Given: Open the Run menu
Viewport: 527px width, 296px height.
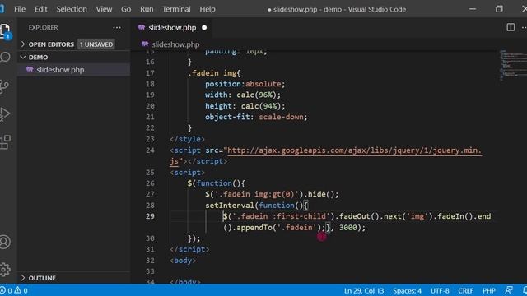Looking at the screenshot, I should (147, 9).
